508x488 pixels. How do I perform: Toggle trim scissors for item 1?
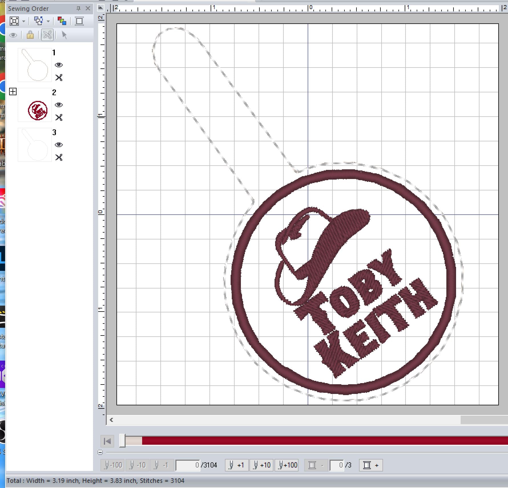[59, 78]
